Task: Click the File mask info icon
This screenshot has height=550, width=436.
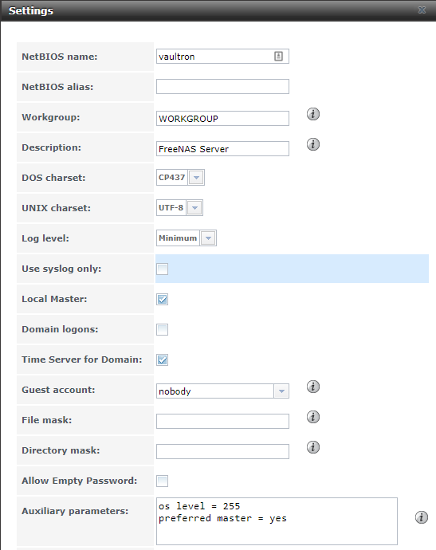Action: click(313, 417)
